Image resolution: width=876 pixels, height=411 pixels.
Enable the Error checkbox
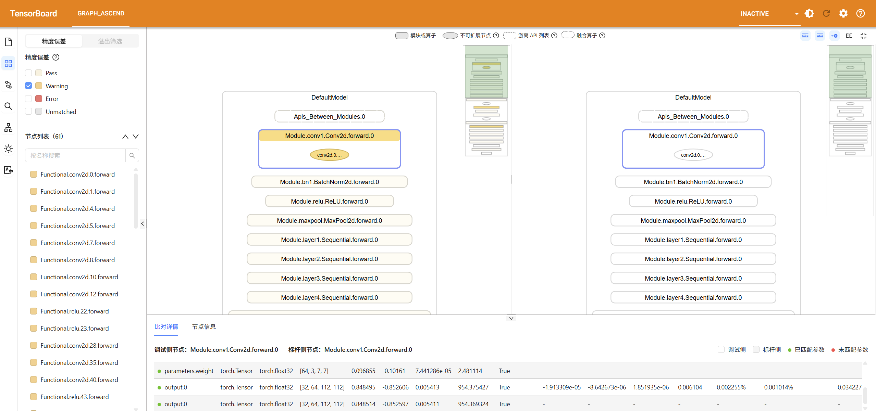[x=28, y=99]
